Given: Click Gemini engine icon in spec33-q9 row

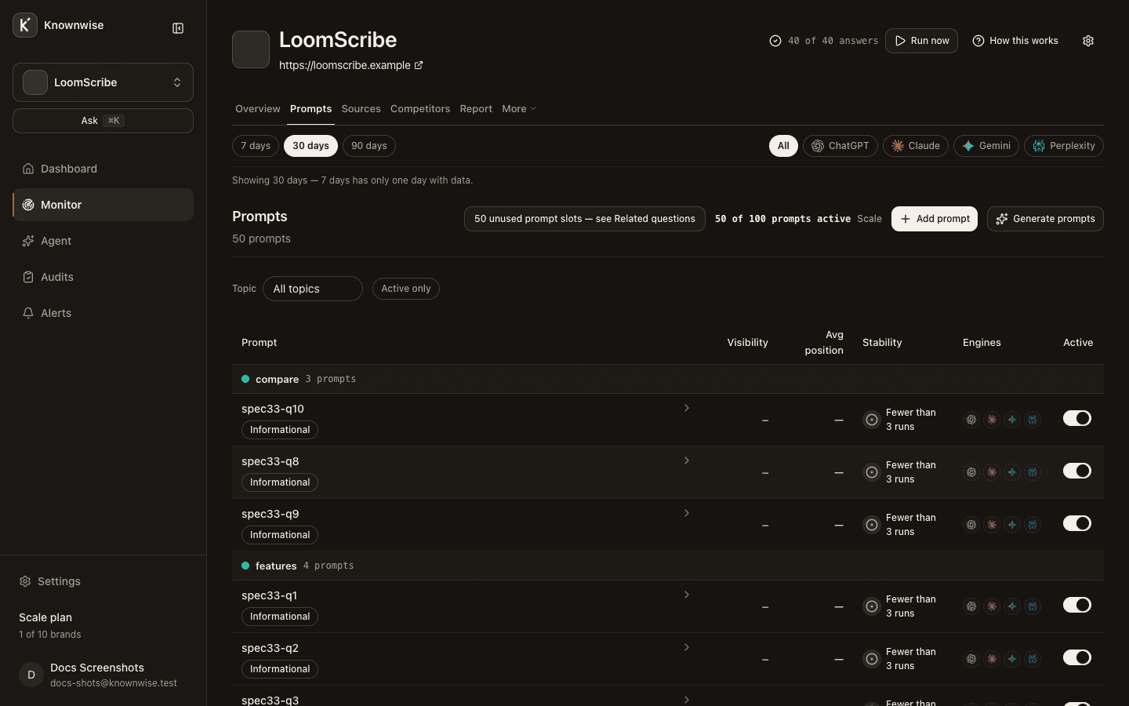Looking at the screenshot, I should click(x=1012, y=525).
